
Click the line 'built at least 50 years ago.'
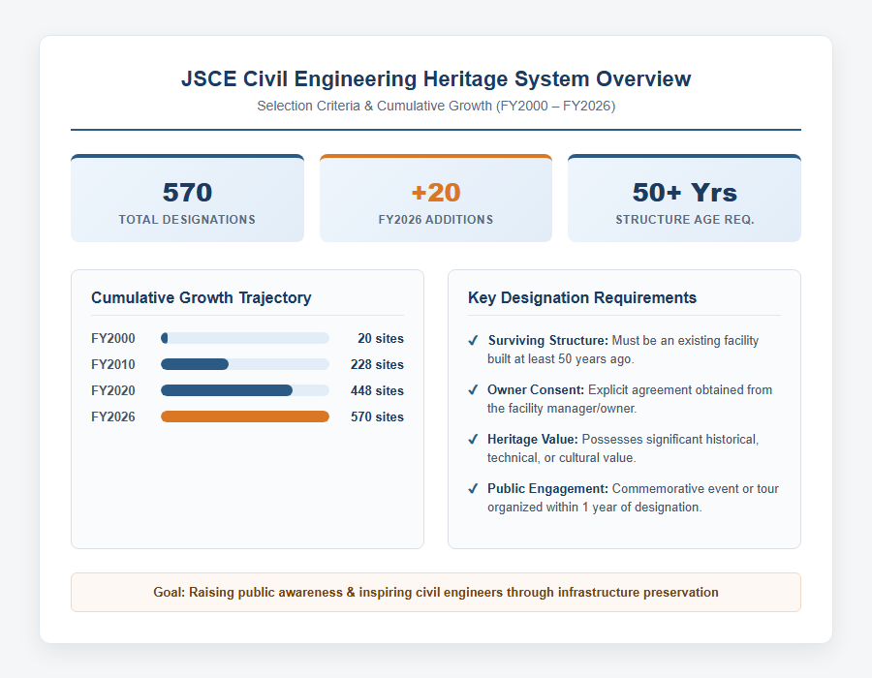point(561,359)
